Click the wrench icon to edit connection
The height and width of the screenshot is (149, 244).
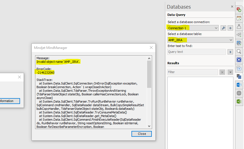(223, 28)
